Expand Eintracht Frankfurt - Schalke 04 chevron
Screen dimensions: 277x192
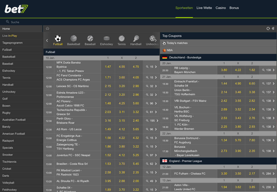273,84
